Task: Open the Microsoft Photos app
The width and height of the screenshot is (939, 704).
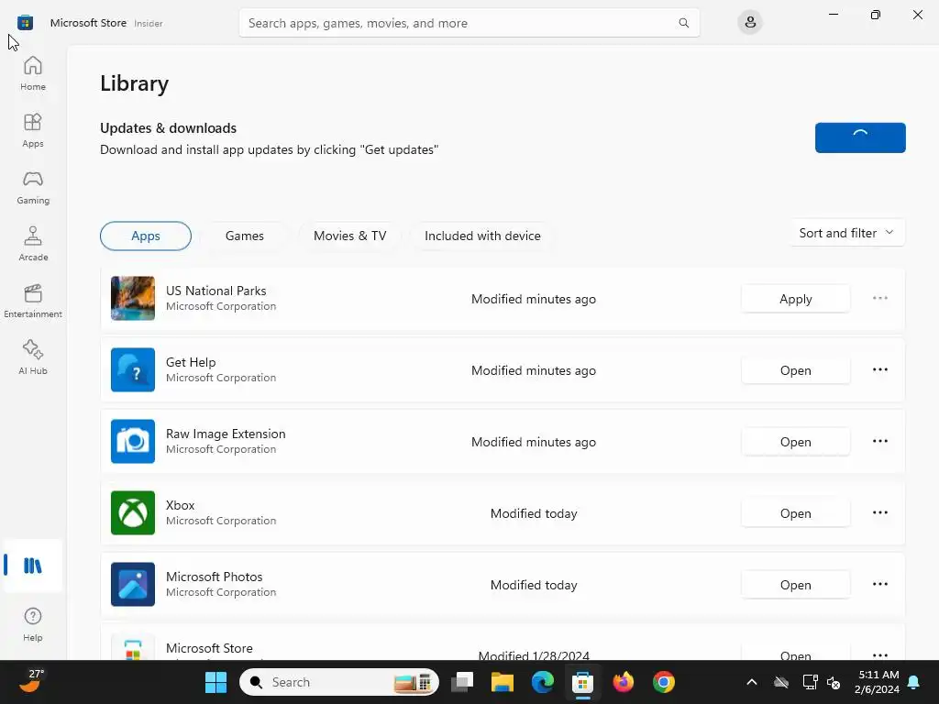Action: coord(795,585)
